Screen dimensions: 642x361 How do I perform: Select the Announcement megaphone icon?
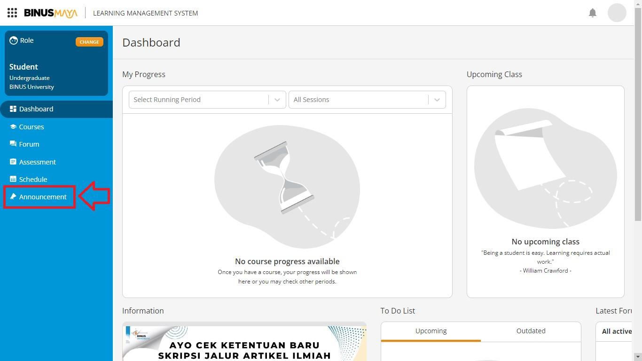pos(13,196)
